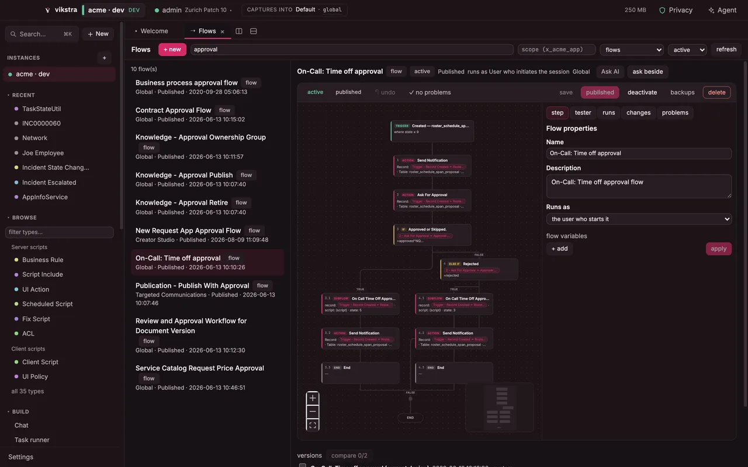Open the search box in sidebar
This screenshot has width=748, height=467.
pos(42,34)
